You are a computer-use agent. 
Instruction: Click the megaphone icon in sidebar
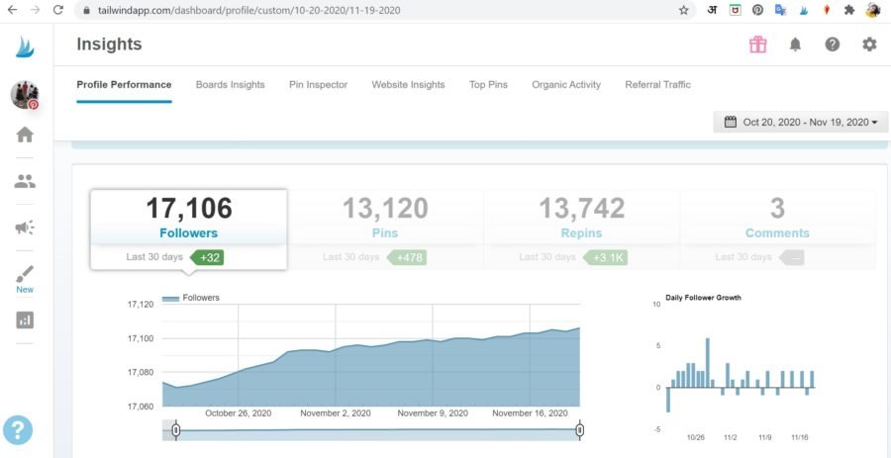(25, 228)
